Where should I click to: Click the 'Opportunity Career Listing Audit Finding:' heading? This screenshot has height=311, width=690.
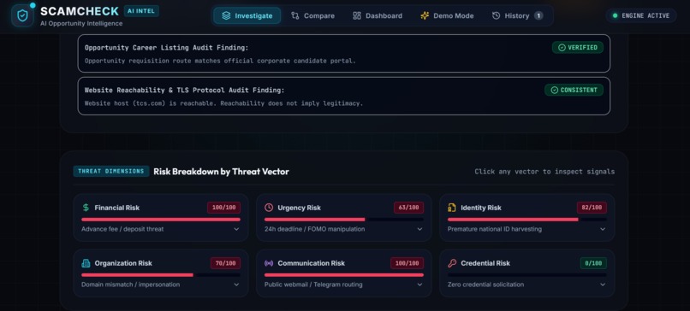167,48
